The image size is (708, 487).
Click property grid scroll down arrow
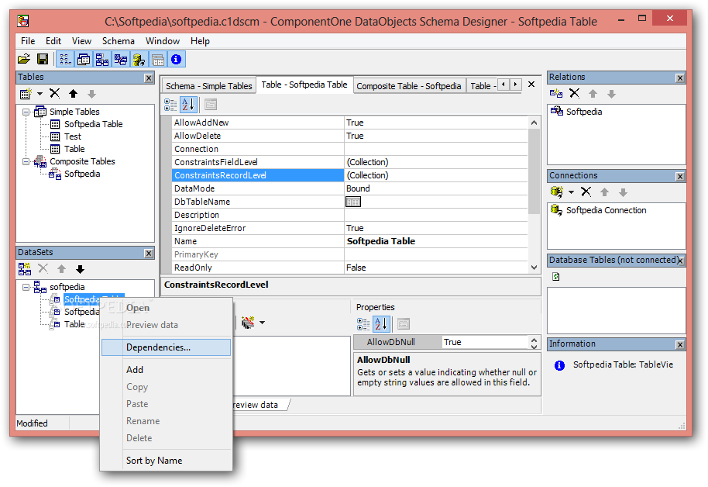(534, 268)
